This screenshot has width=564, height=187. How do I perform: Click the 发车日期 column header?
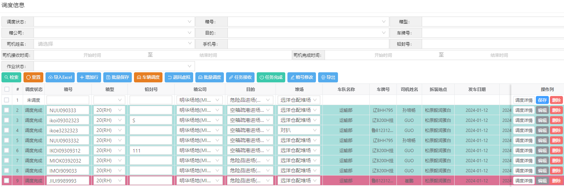(477, 89)
